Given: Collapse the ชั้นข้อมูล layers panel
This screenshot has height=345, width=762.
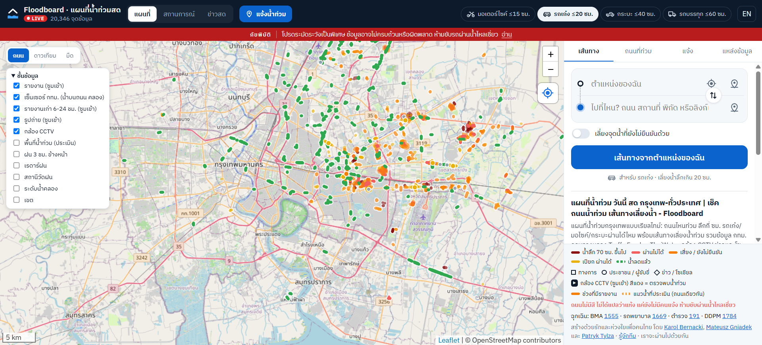Looking at the screenshot, I should [25, 75].
